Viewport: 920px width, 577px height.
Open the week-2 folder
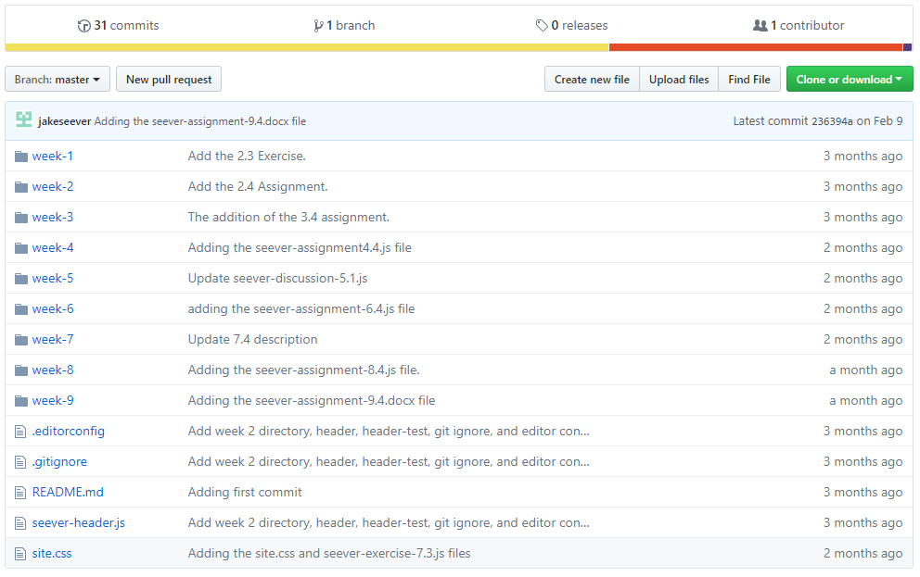pos(53,186)
